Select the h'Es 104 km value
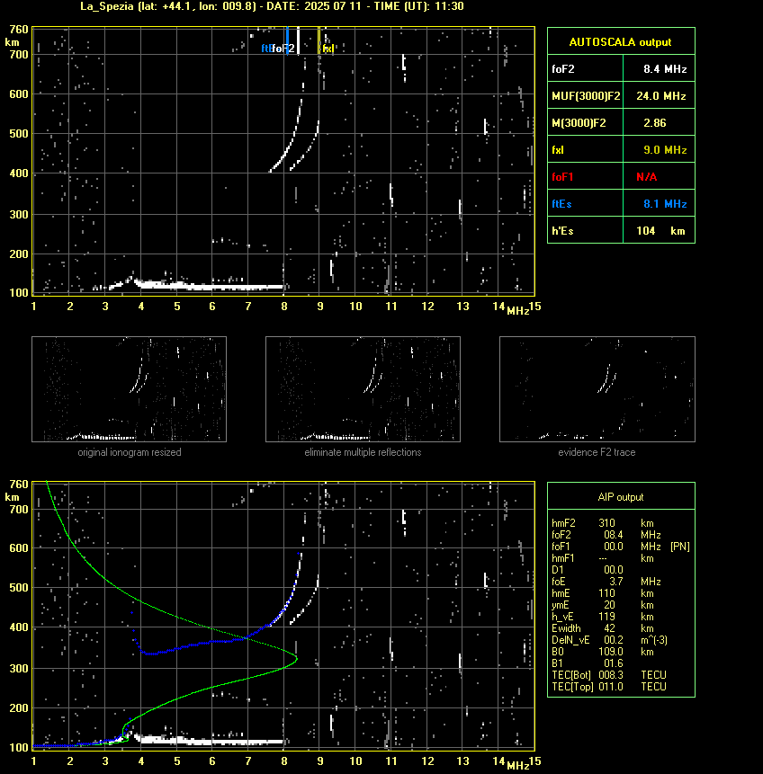763x774 pixels. (660, 231)
